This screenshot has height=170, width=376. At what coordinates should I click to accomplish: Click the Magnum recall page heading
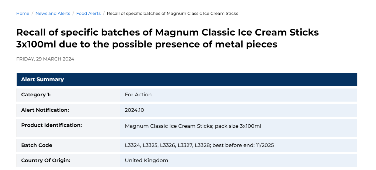[x=167, y=38]
